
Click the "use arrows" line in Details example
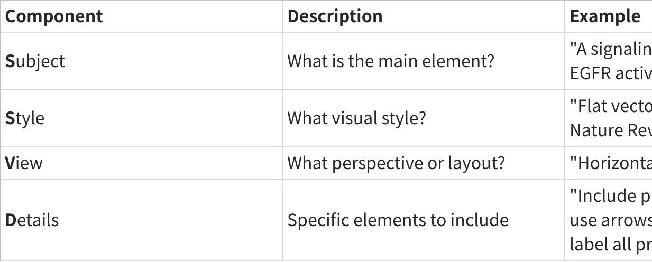610,220
